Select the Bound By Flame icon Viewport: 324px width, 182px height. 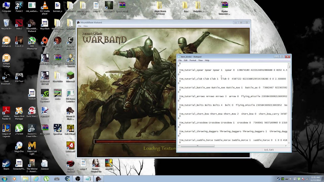click(x=57, y=43)
